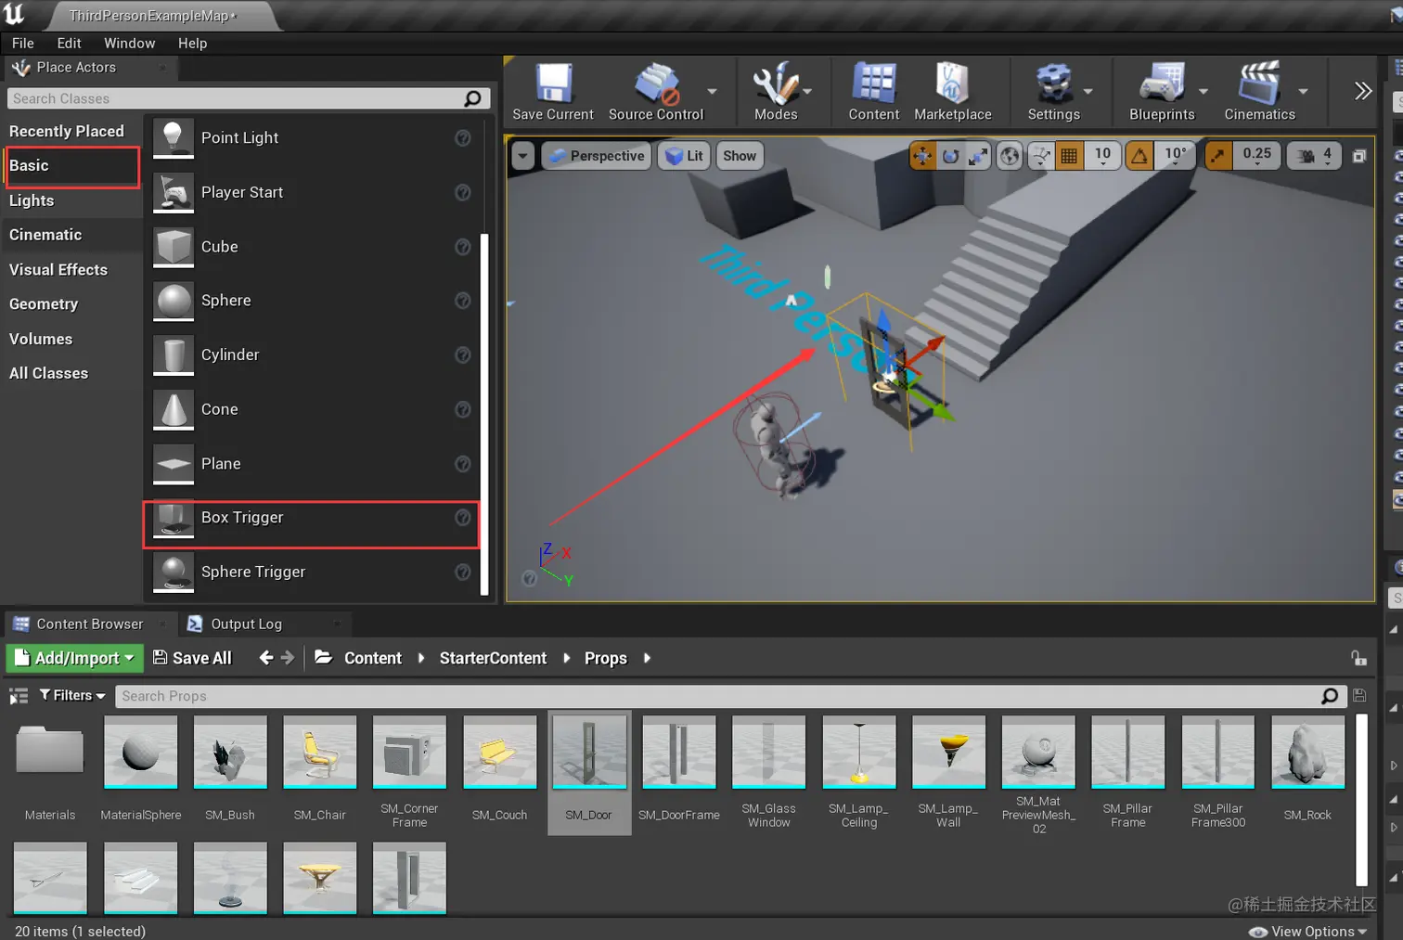
Task: Switch to the Output Log tab
Action: (246, 624)
